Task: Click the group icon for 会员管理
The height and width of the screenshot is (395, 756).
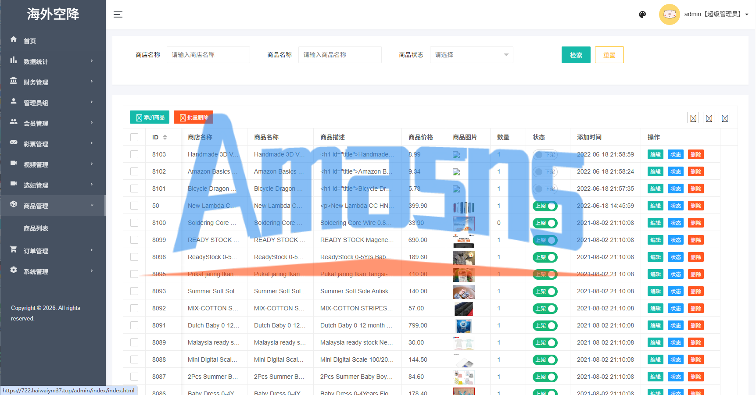Action: pos(14,122)
